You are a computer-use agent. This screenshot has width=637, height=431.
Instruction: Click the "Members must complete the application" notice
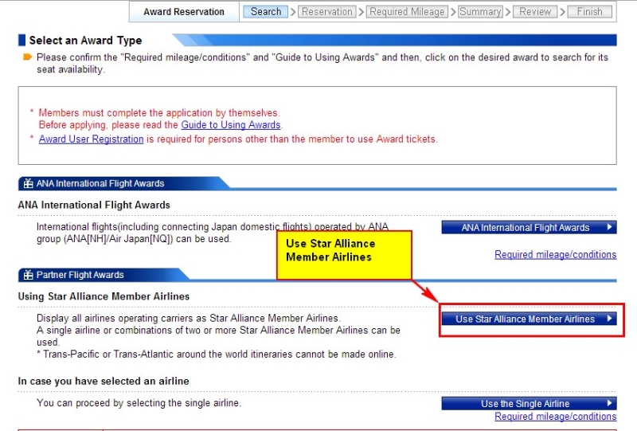coord(159,112)
